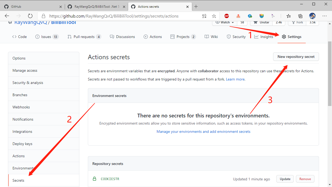The width and height of the screenshot is (332, 187).
Task: Refresh the page with reload button
Action: coord(30,16)
